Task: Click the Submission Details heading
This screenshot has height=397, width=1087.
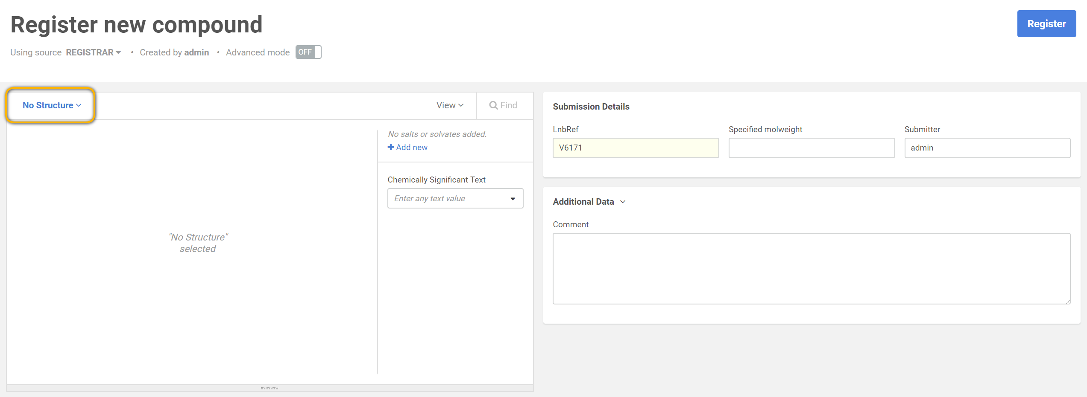Action: [591, 107]
